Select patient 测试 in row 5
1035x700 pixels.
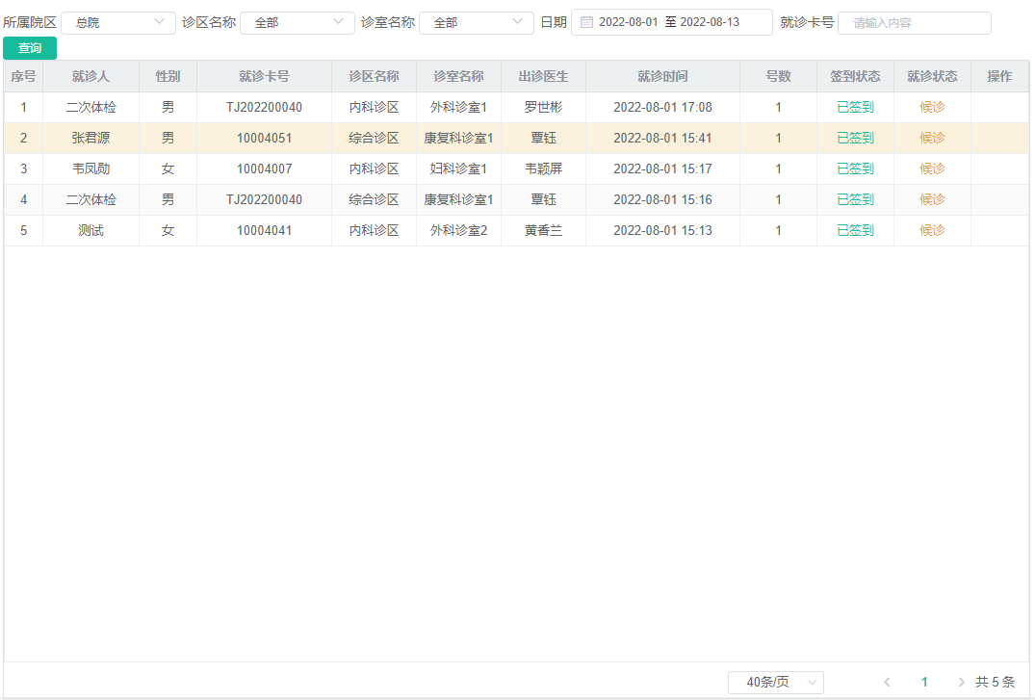[91, 230]
